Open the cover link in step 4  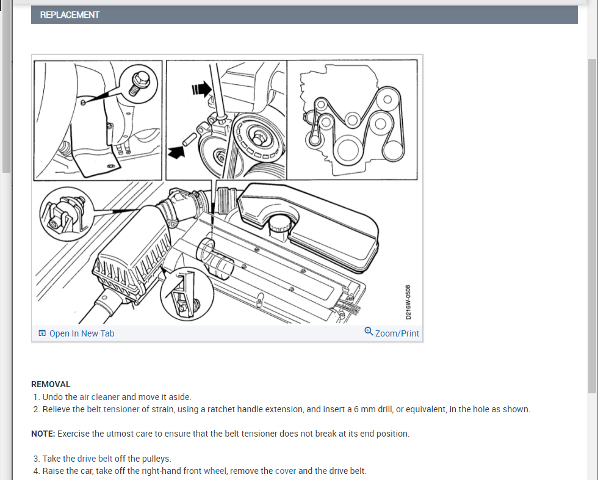point(286,471)
